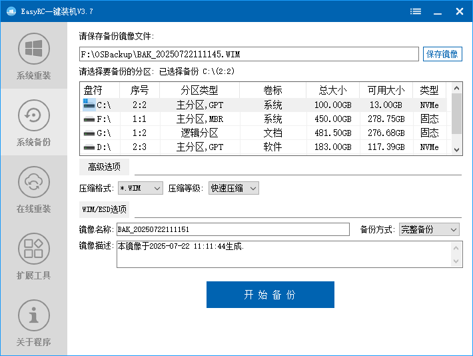The image size is (473, 356).
Task: Close the EasyRC window
Action: click(460, 11)
